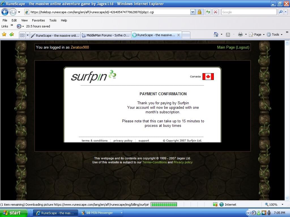Viewport: 290px width, 217px height.
Task: Click the Home house icon
Action: coord(216,34)
